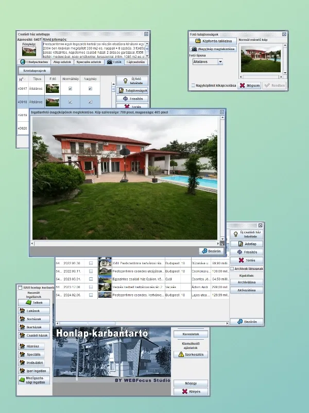This screenshot has width=309, height=413.
Task: Open the Iroda-üzlet category
Action: 31,362
